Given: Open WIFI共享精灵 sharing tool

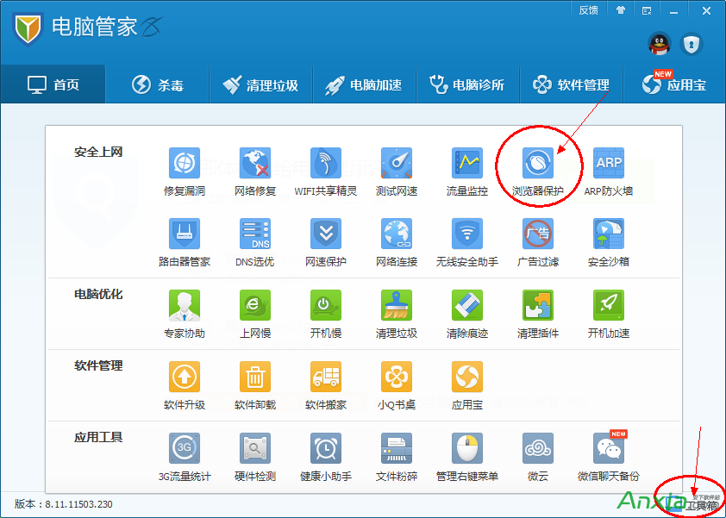Looking at the screenshot, I should [326, 172].
